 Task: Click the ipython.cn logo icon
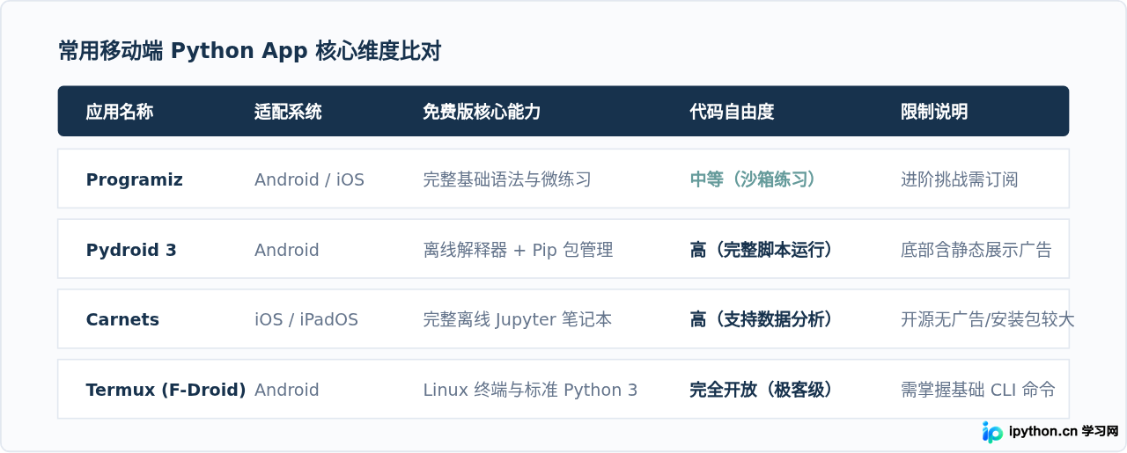tap(992, 432)
